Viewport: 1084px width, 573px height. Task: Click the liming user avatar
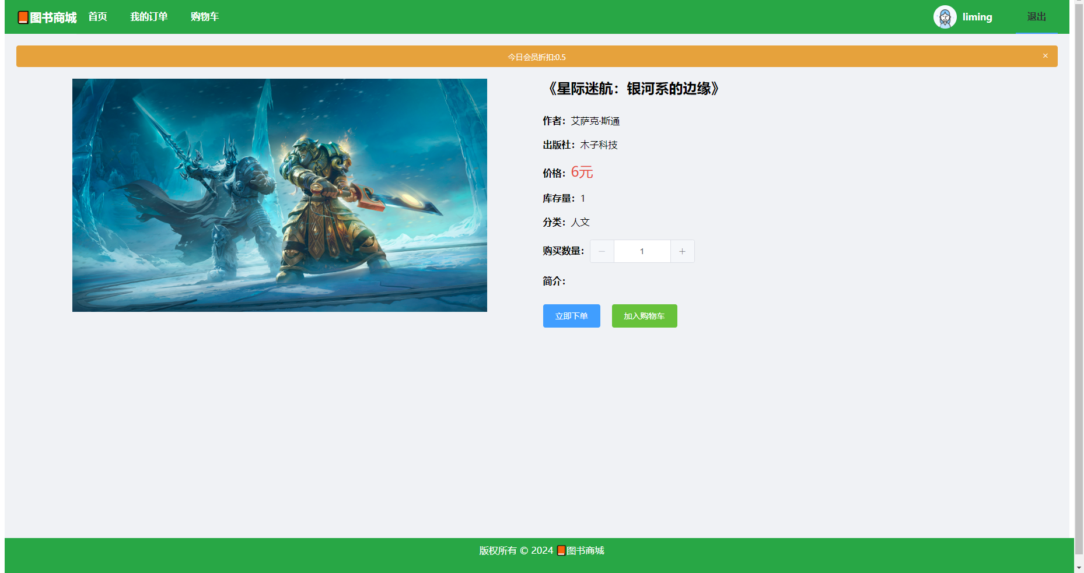coord(945,17)
